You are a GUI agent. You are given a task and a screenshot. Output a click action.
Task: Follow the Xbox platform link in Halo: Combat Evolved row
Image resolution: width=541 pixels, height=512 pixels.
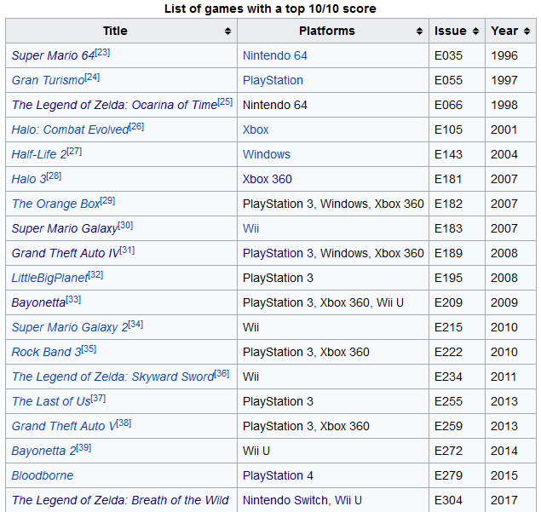click(x=256, y=129)
